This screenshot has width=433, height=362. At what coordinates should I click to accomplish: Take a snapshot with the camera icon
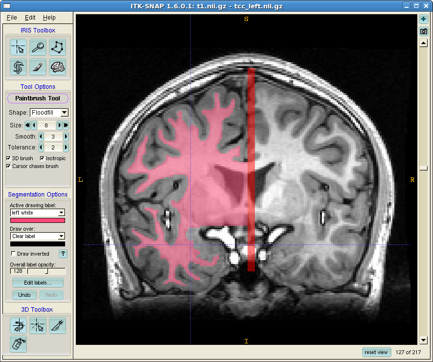[x=424, y=32]
